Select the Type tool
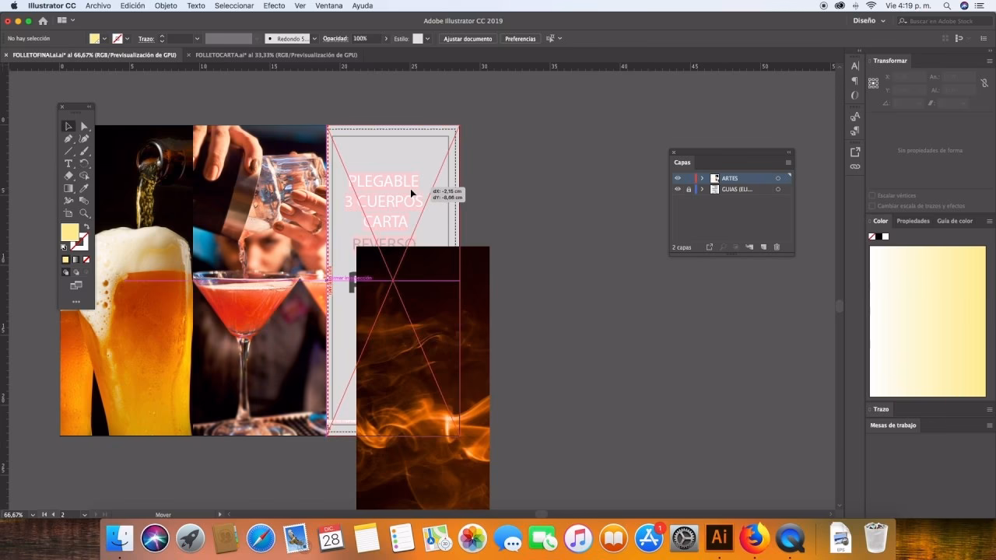The height and width of the screenshot is (560, 996). click(68, 163)
